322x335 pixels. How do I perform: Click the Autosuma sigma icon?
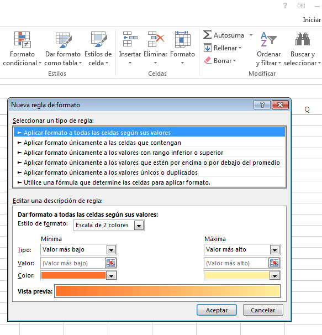pos(207,35)
